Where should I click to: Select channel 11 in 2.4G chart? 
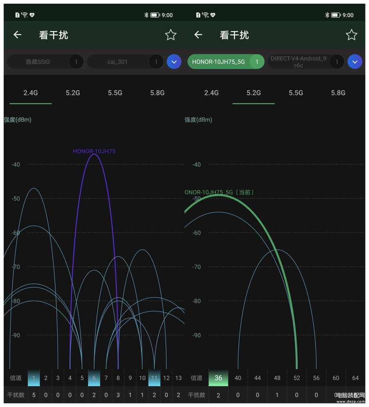tap(154, 378)
